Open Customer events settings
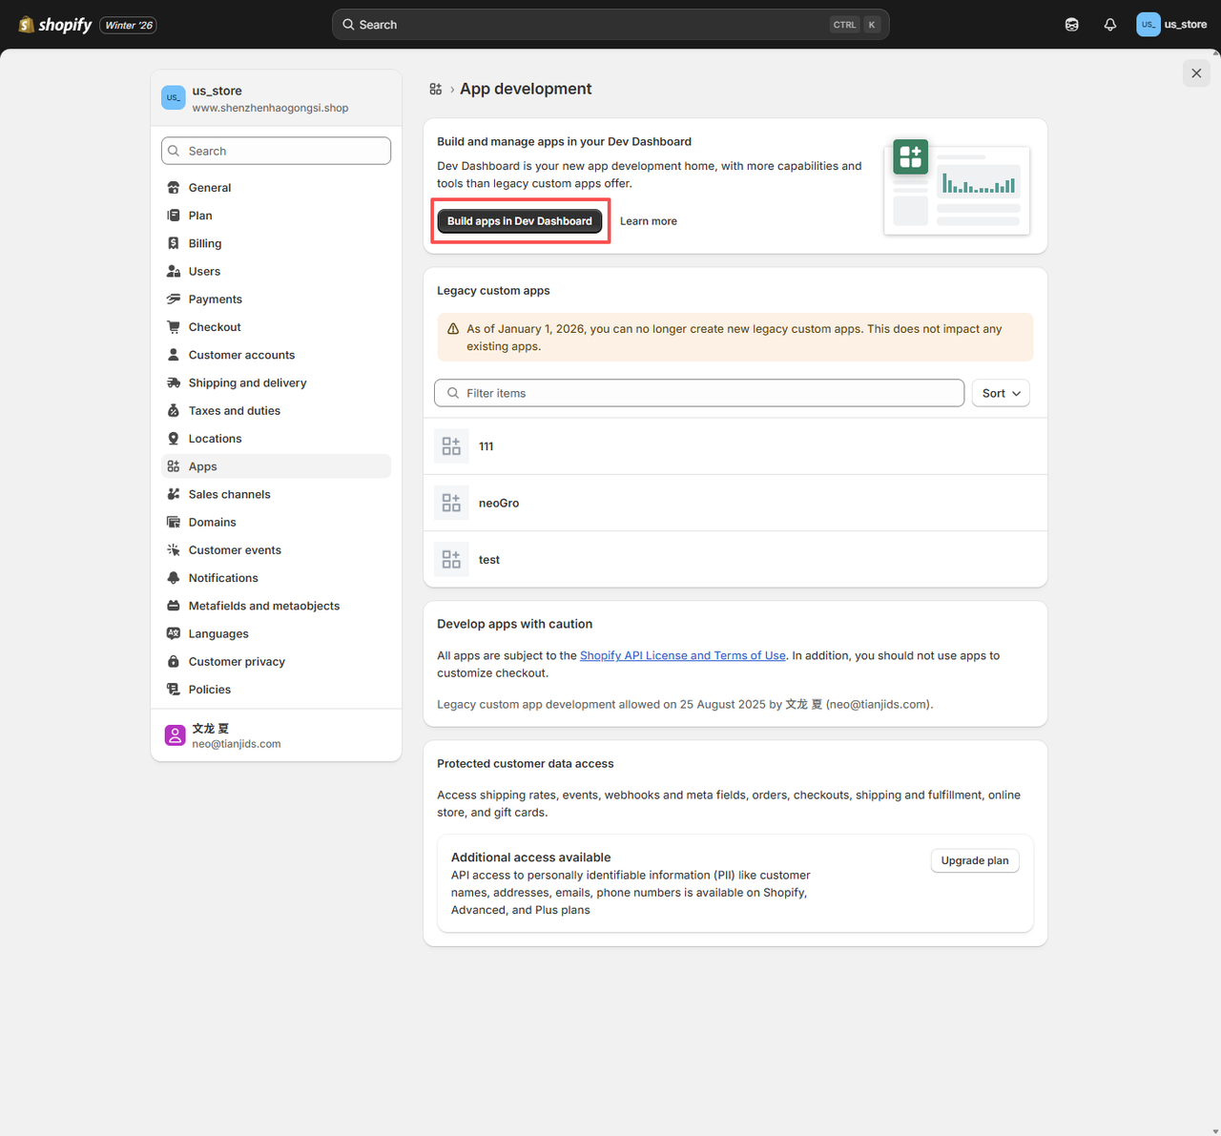 235,550
